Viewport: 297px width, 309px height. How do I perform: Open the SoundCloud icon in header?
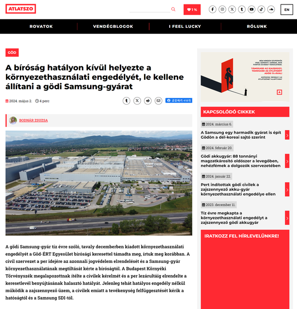pyautogui.click(x=271, y=9)
